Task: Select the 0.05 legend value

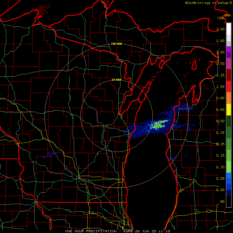Action: point(220,178)
